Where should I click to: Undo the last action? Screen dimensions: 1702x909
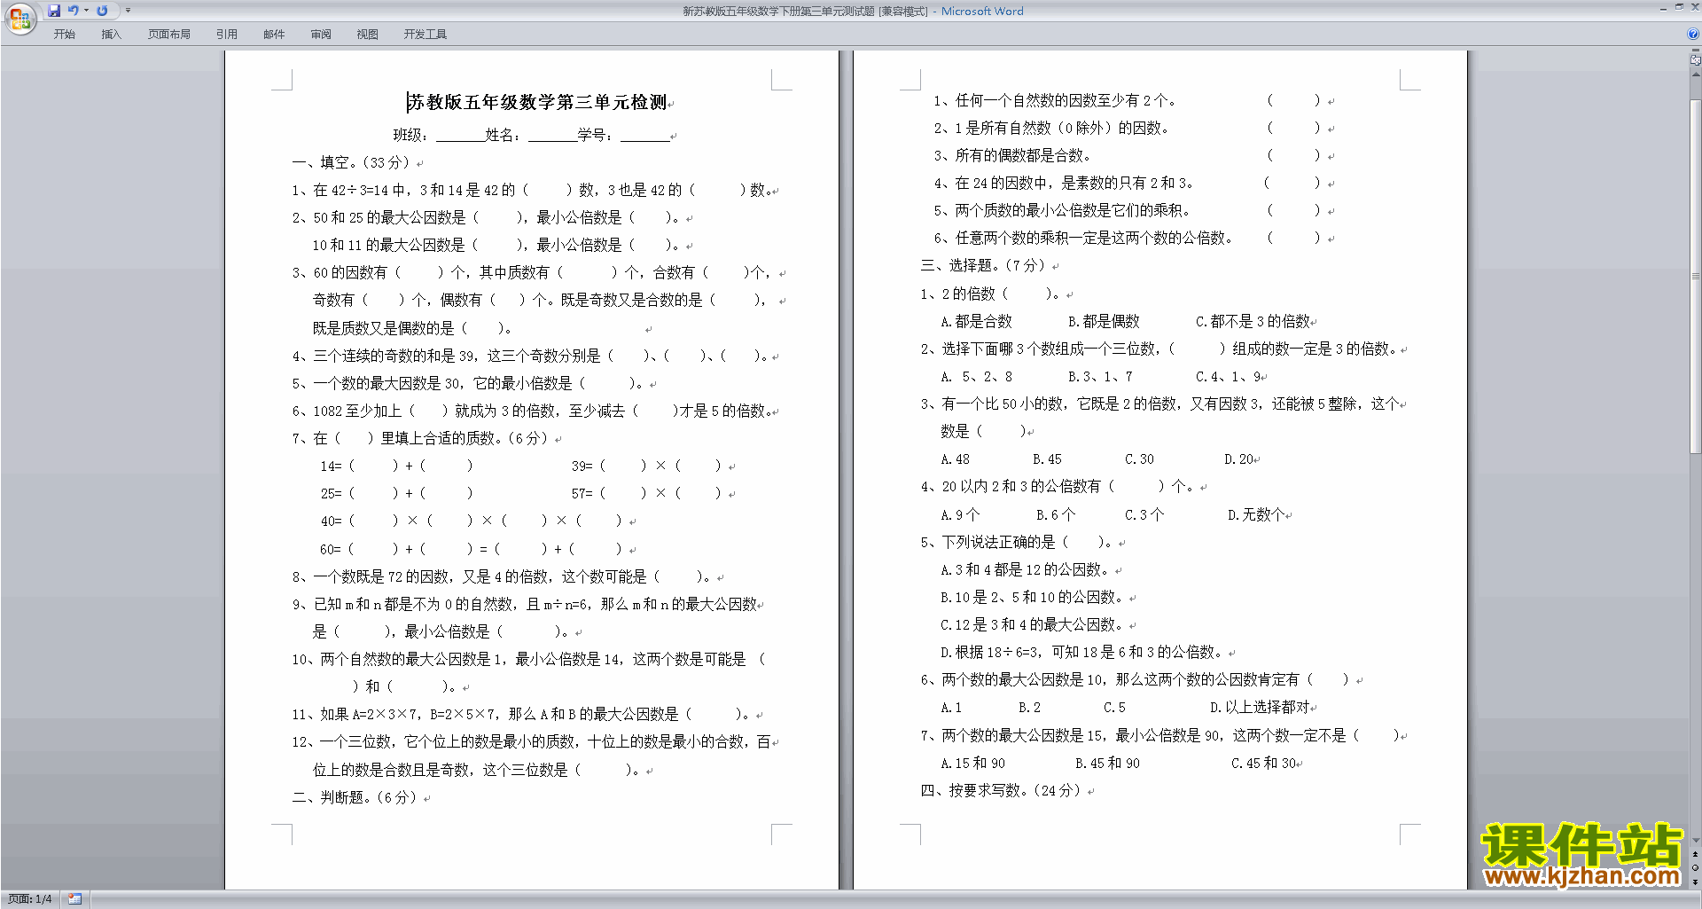(x=74, y=11)
